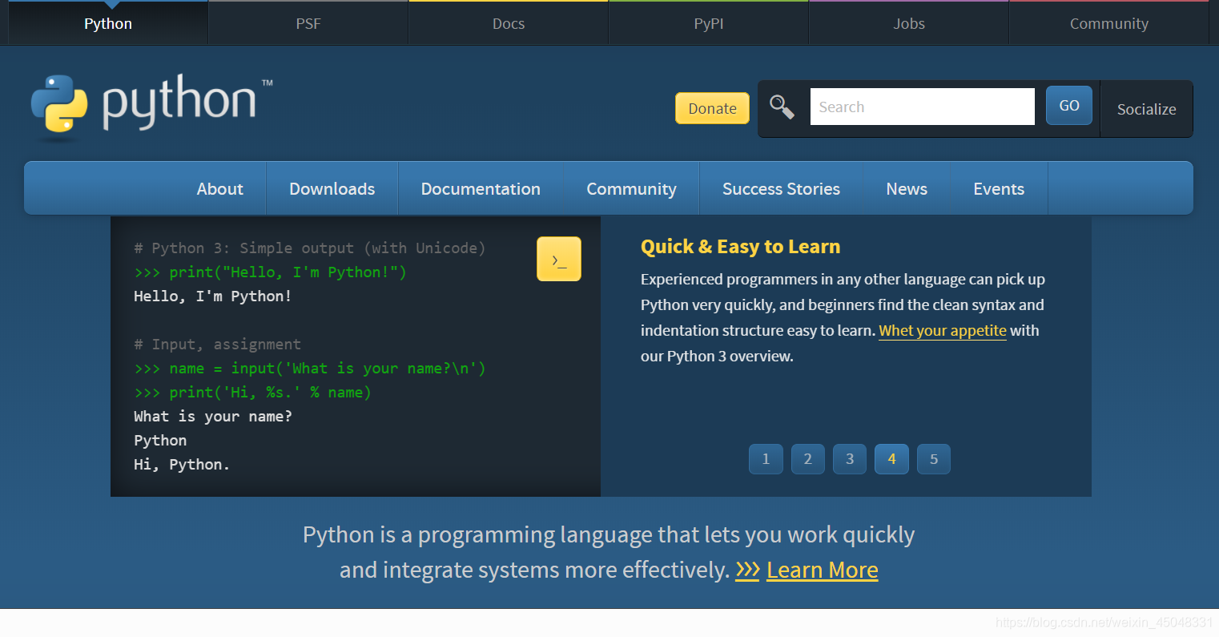
Task: Open the Downloads dropdown menu
Action: pos(332,188)
